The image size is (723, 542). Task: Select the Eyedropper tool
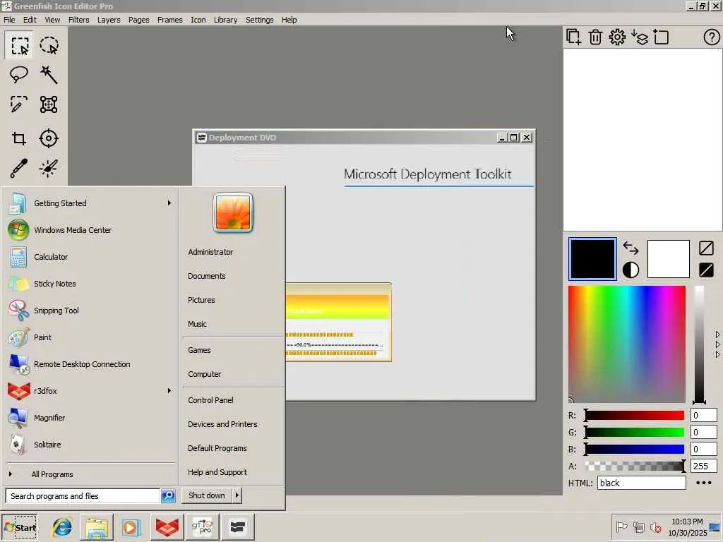[19, 168]
